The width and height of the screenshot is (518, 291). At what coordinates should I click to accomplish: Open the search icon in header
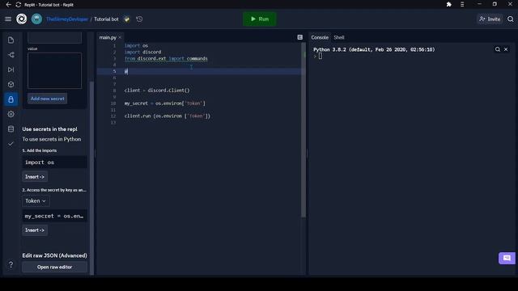511,19
